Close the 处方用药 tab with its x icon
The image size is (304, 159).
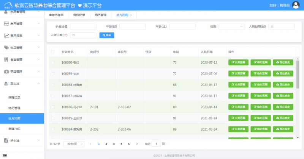pos(131,15)
